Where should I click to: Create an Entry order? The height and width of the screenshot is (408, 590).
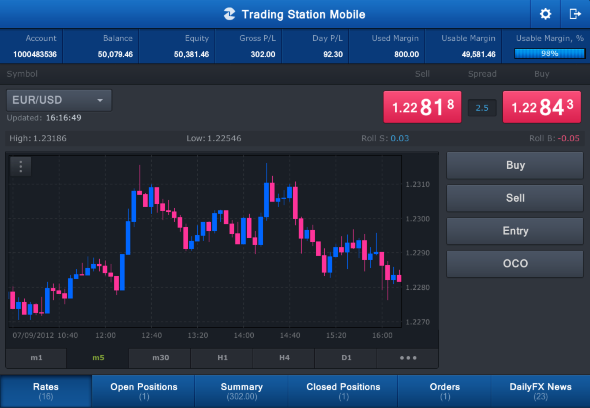point(515,231)
